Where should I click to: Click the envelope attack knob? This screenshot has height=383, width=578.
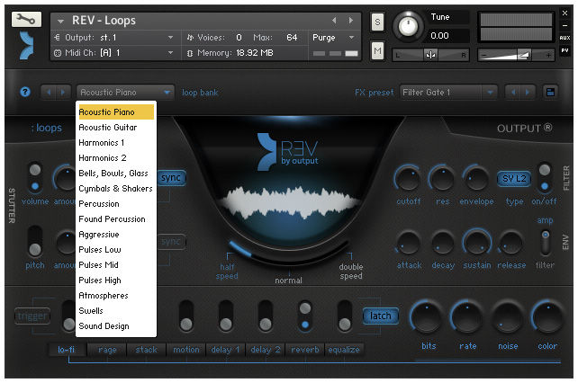coord(409,243)
